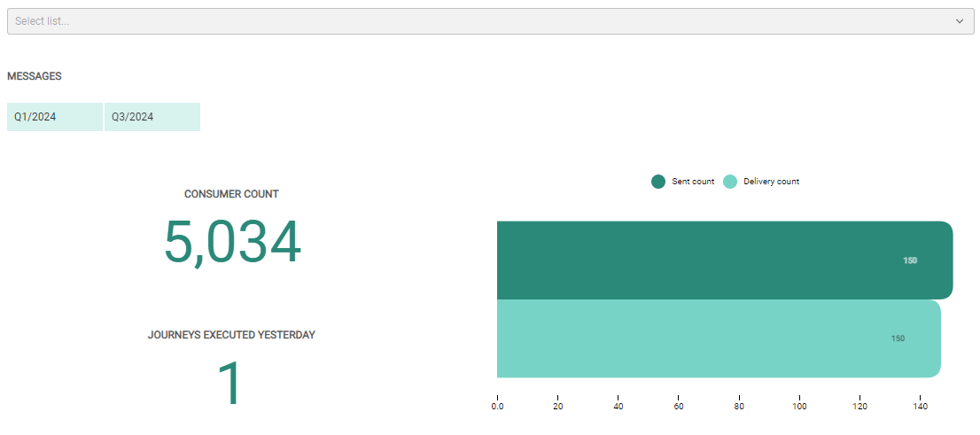
Task: Switch to the Q1/2024 tab
Action: tap(55, 117)
